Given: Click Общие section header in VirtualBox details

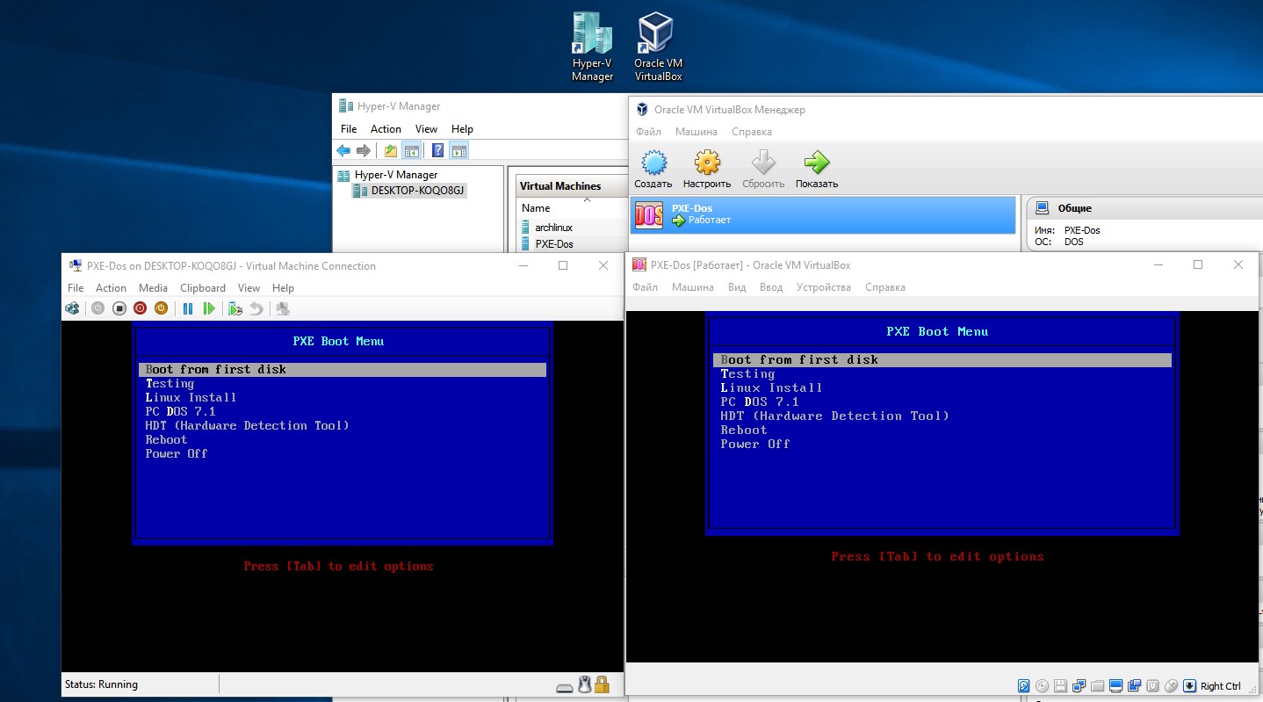Looking at the screenshot, I should click(x=1075, y=208).
